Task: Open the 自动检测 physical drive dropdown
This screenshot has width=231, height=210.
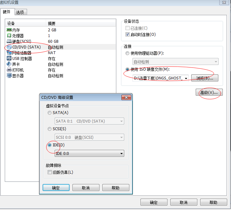Action: click(175, 62)
